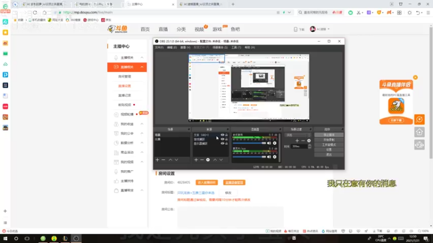Click the Douyu logo in the page header

pos(117,29)
